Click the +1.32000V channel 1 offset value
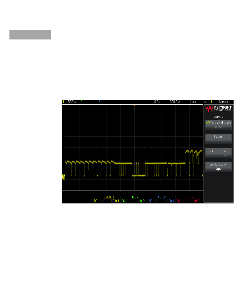 coord(107,197)
